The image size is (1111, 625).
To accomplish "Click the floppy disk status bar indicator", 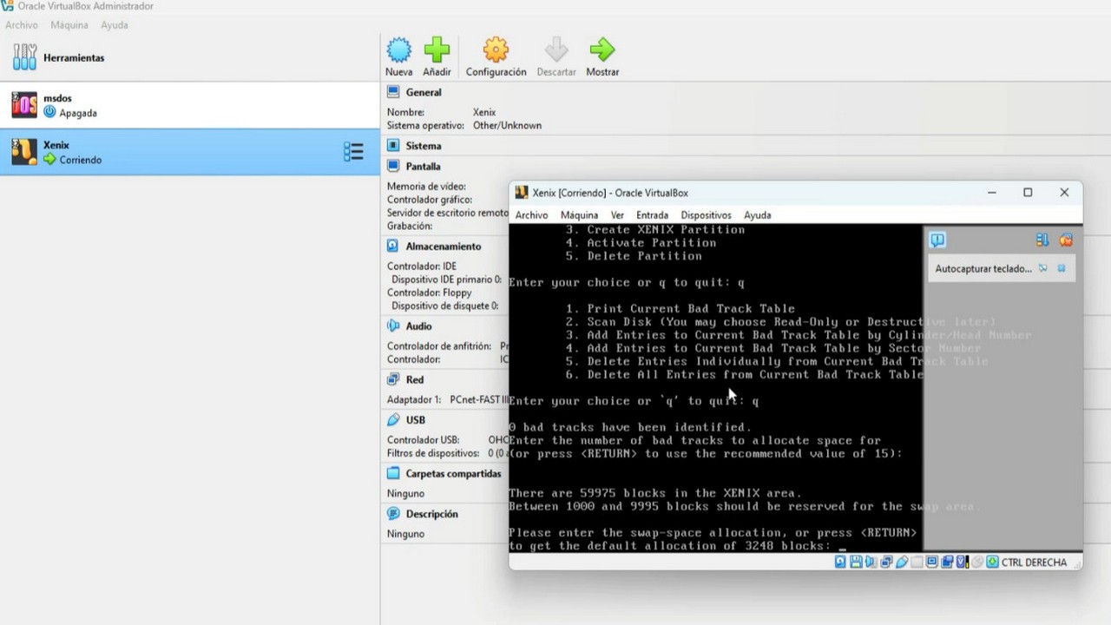I will coord(856,562).
